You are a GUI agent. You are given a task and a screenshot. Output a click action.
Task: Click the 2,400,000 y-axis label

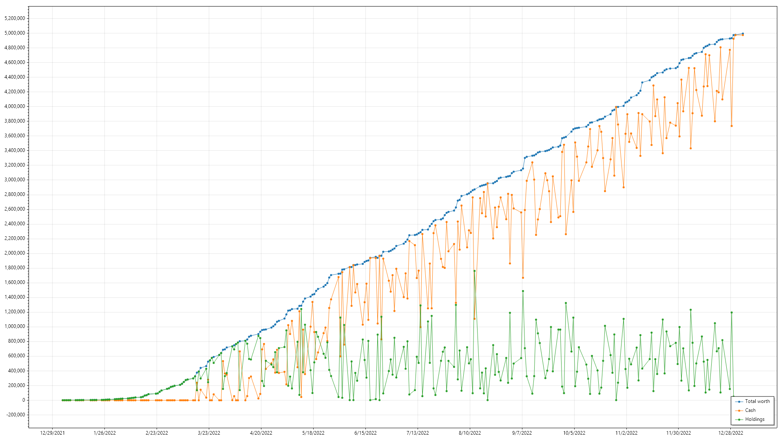[x=14, y=224]
